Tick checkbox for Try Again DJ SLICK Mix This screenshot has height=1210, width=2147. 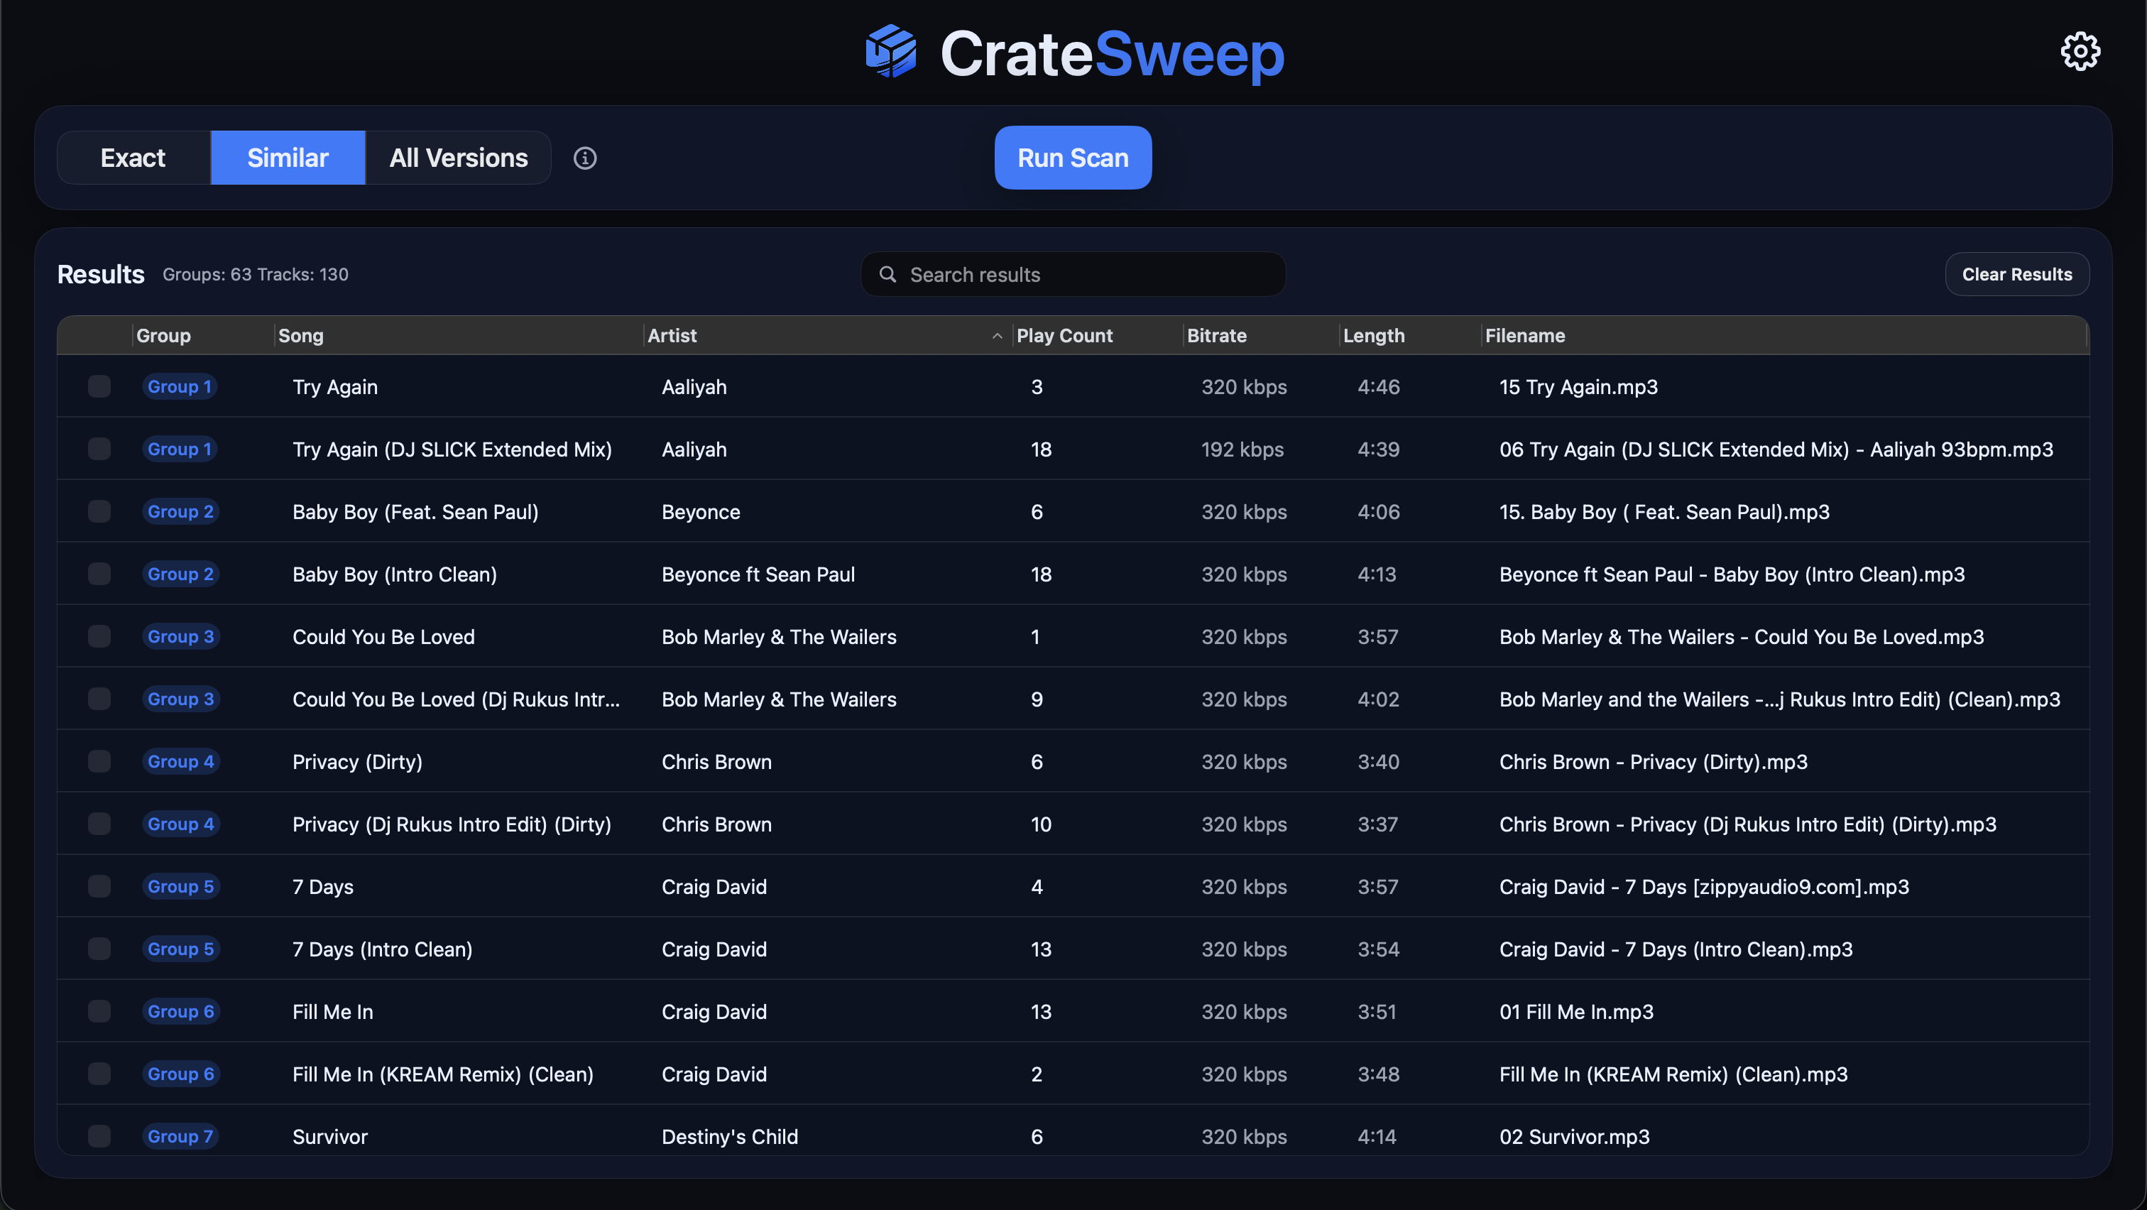click(99, 448)
